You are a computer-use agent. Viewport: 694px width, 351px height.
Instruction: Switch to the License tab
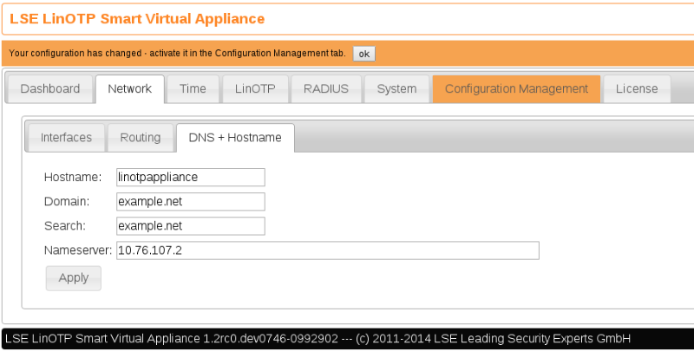click(637, 89)
